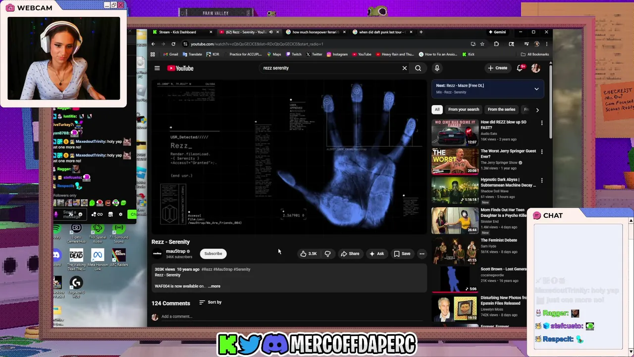Image resolution: width=634 pixels, height=357 pixels.
Task: Click the Create button on YouTube
Action: pos(498,68)
